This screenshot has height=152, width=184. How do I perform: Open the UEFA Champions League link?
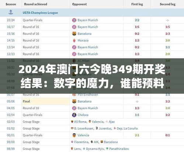pyautogui.click(x=40, y=13)
